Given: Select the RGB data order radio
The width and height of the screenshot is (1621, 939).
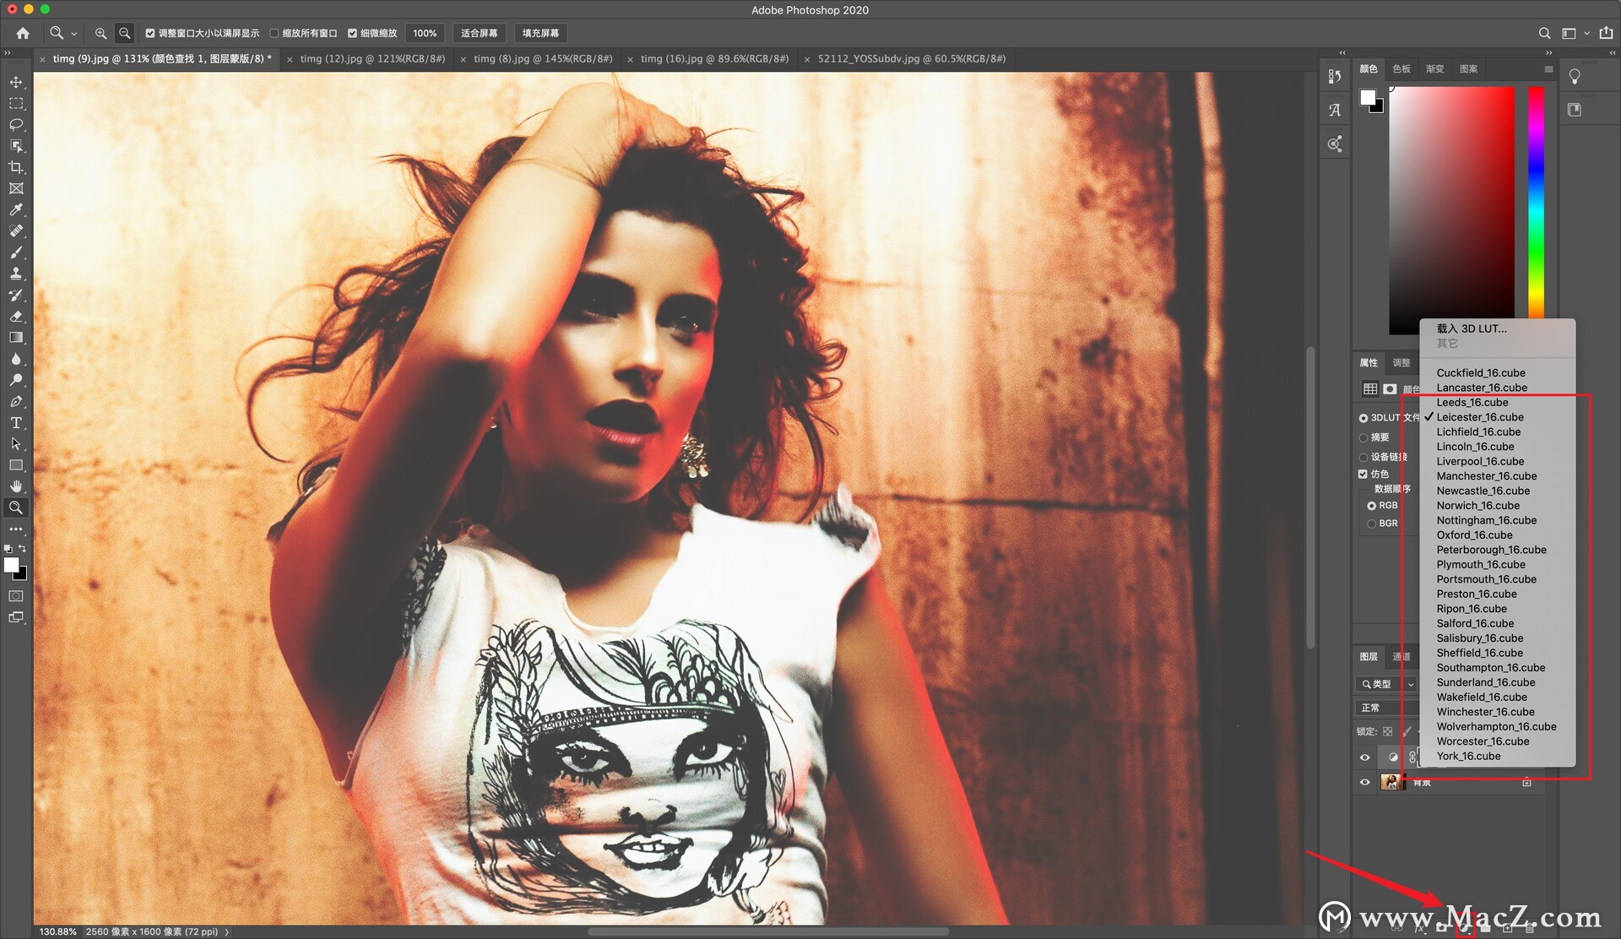Looking at the screenshot, I should tap(1371, 506).
